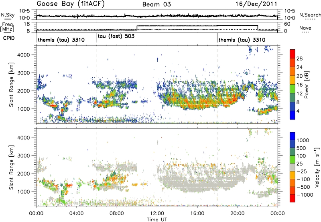Click the '4' value on the power scale
This screenshot has height=222, width=321.
pyautogui.click(x=298, y=111)
